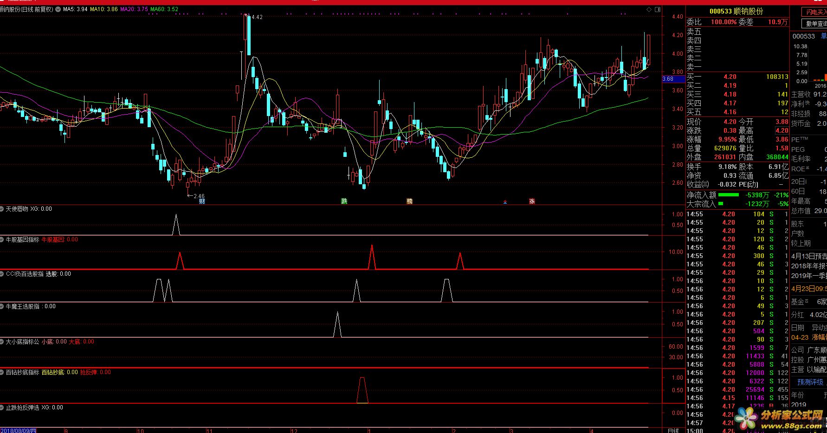Click the 涨 info marker on the chart
Image resolution: width=827 pixels, height=433 pixels.
(532, 201)
